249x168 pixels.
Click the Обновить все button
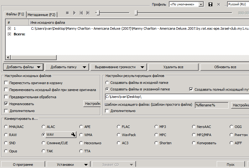point(225,67)
